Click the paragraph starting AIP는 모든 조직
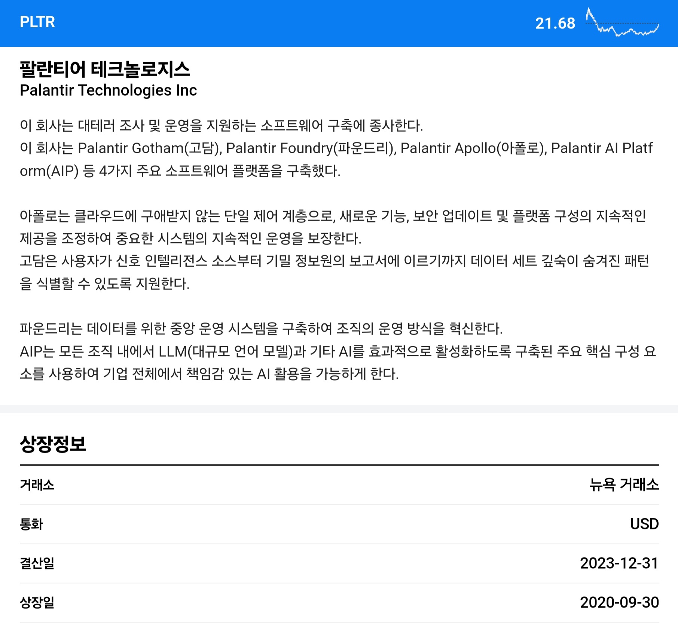The height and width of the screenshot is (624, 678). pyautogui.click(x=338, y=363)
